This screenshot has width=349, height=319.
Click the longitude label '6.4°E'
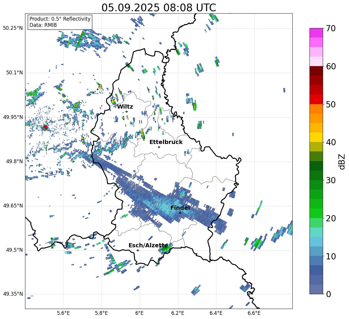216,313
